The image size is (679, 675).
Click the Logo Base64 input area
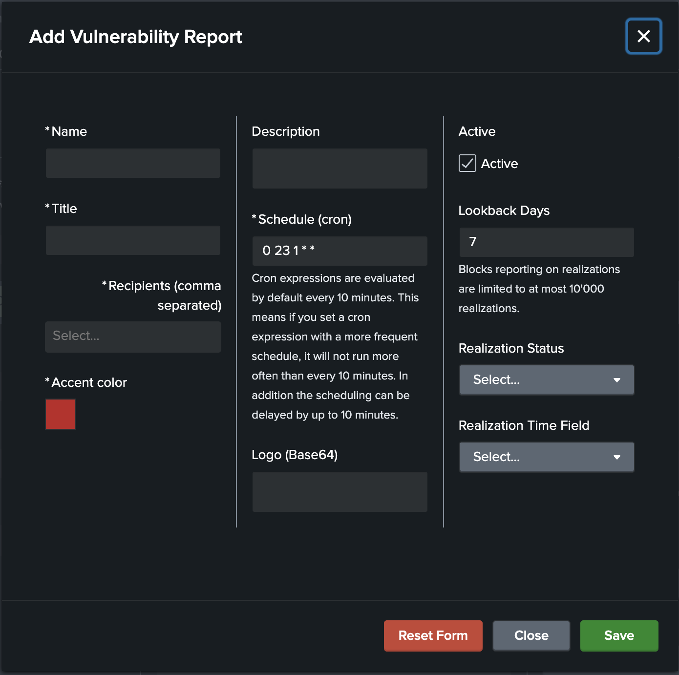[339, 492]
